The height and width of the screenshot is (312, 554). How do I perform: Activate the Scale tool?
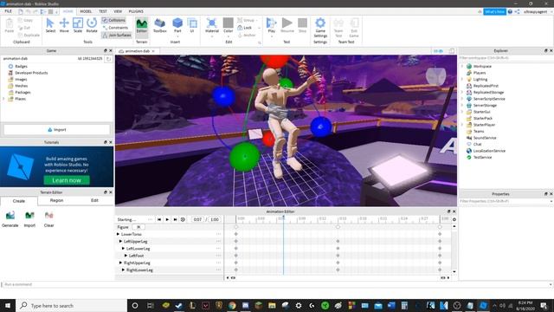(x=78, y=25)
